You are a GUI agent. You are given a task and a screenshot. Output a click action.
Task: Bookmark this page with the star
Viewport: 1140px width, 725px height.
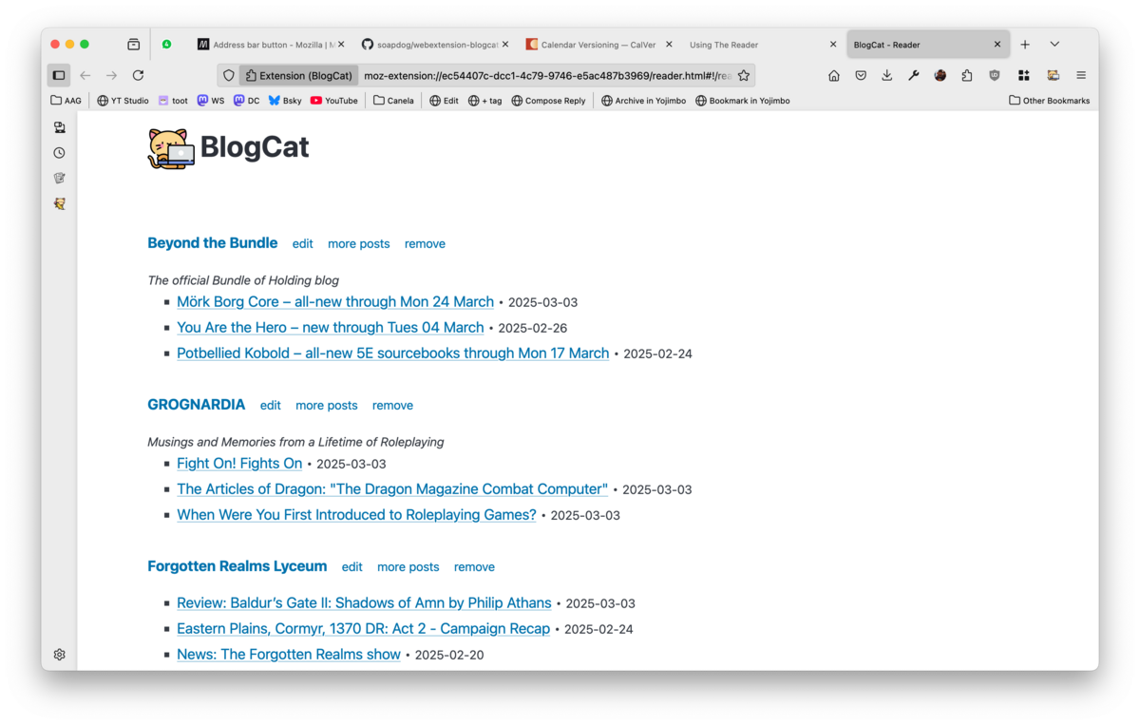tap(744, 75)
